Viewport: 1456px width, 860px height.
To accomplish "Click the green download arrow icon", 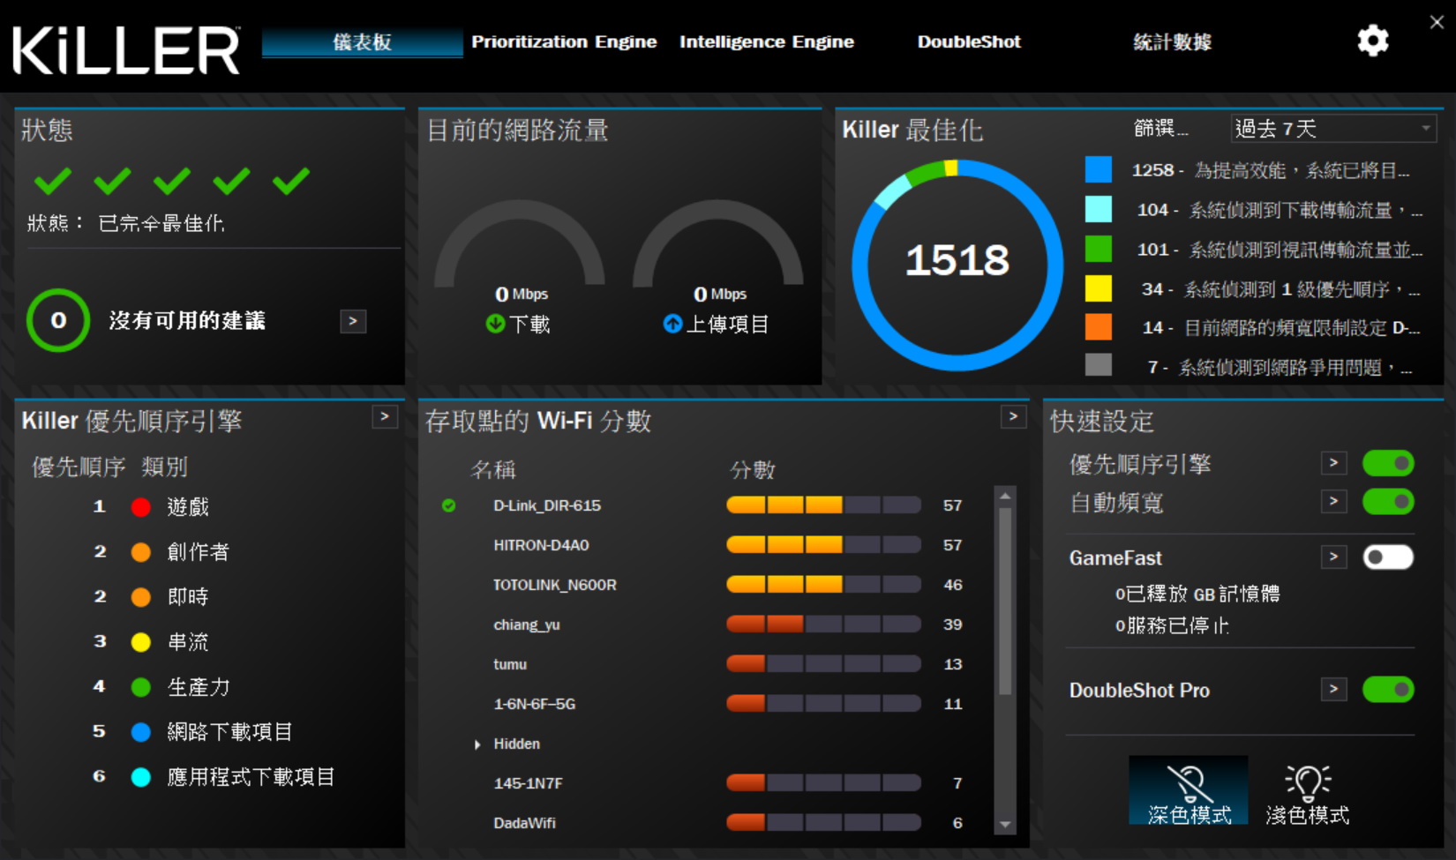I will click(495, 324).
